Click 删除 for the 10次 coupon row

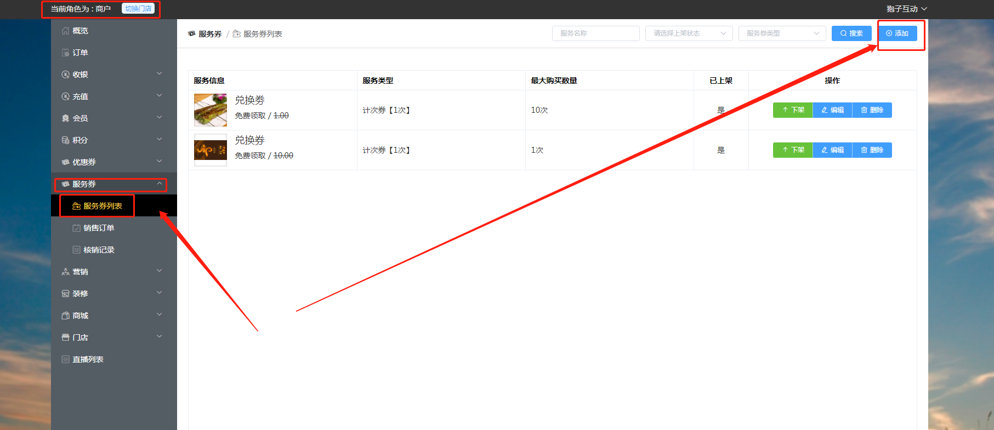[x=872, y=110]
